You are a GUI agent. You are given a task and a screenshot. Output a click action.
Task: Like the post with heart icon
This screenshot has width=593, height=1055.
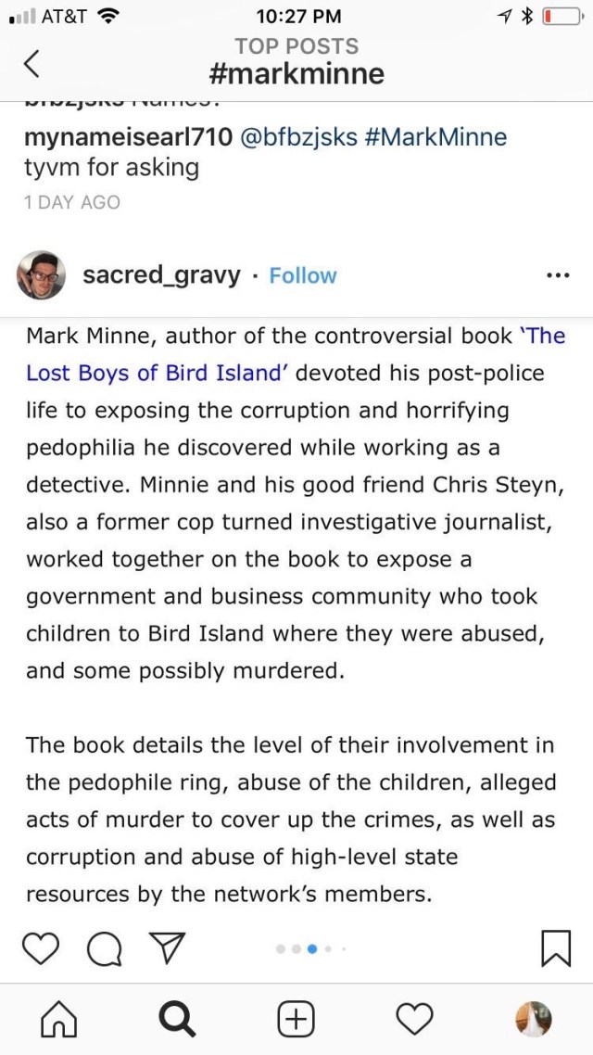click(x=40, y=948)
